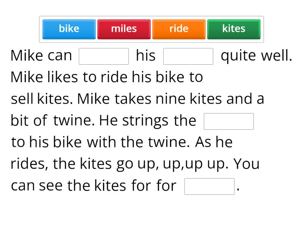The image size is (303, 227).
Task: Click the blank after 'strings the'
Action: [x=229, y=121]
